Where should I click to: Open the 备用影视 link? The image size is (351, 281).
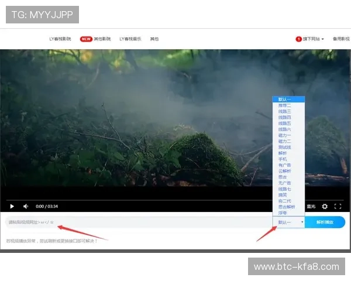pos(340,39)
